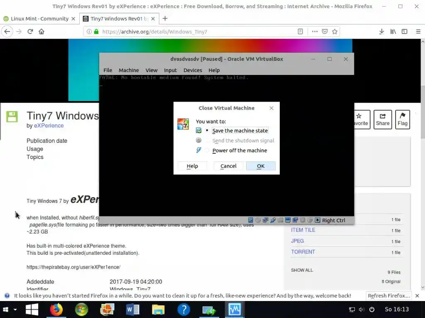425x318 pixels.
Task: Click the power icon in system tray
Action: click(371, 310)
